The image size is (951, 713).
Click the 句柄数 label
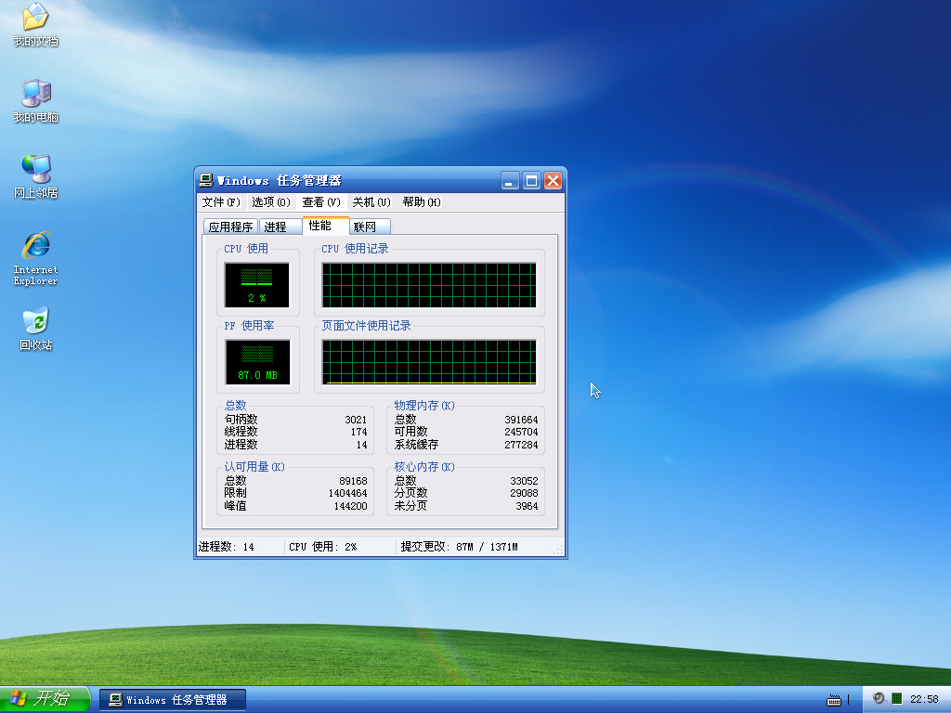[241, 420]
